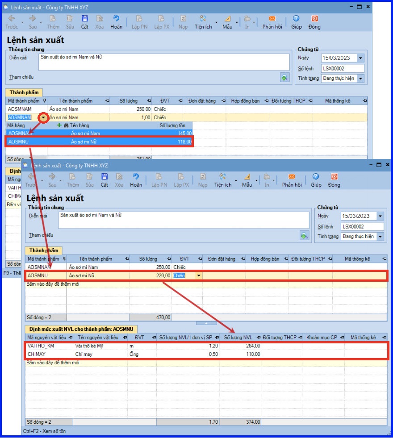Click Bấm vào đây để thêm mới in Thành phẩm
393x438 pixels.
[x=53, y=284]
